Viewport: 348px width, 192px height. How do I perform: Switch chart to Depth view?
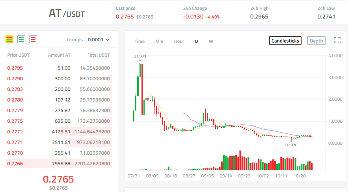pyautogui.click(x=316, y=41)
